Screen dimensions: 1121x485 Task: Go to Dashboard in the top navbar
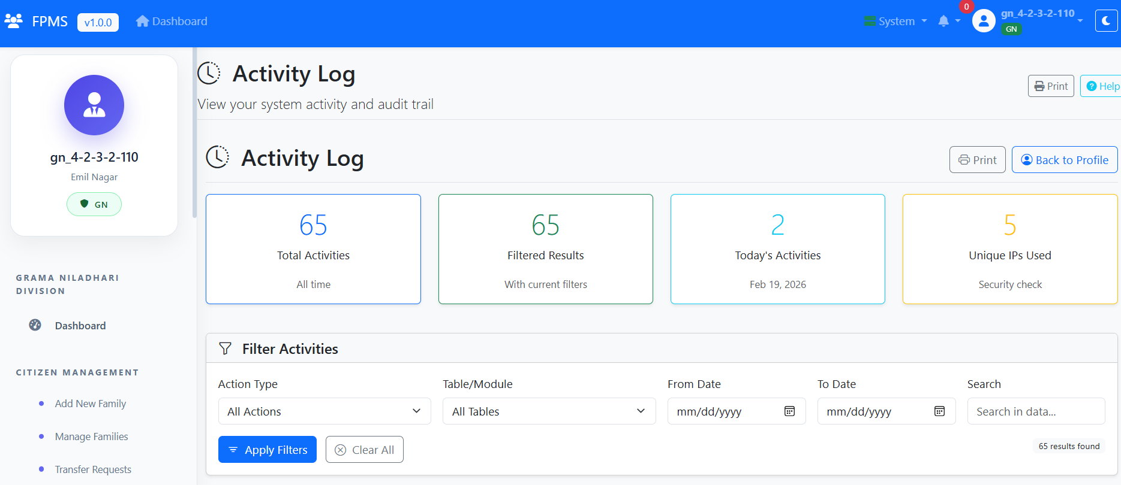[172, 21]
